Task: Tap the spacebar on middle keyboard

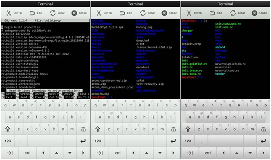Action: (x=135, y=141)
